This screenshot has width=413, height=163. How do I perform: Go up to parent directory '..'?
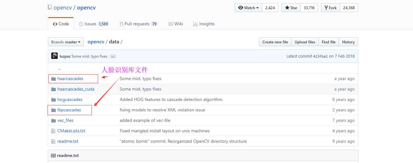pyautogui.click(x=59, y=68)
